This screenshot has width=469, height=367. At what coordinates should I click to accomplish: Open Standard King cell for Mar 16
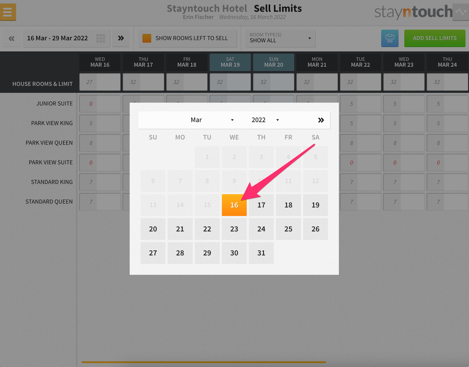point(100,182)
